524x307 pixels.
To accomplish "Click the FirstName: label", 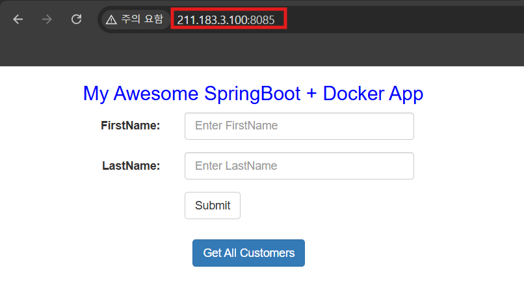I will coord(130,126).
